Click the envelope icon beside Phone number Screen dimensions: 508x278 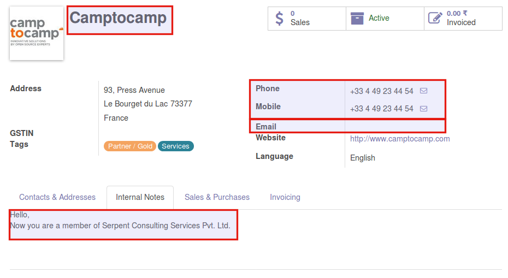pyautogui.click(x=423, y=91)
